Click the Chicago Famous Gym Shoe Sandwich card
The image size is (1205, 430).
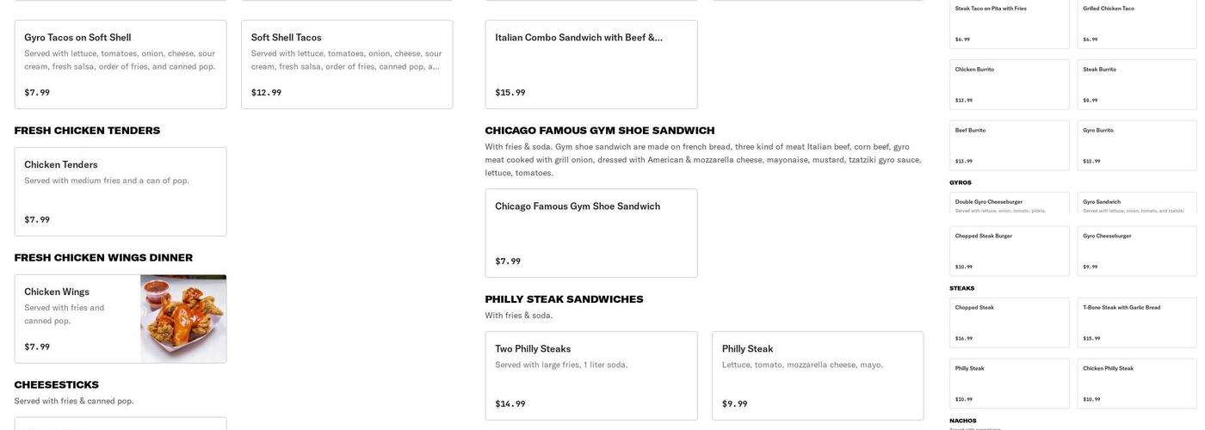(591, 233)
